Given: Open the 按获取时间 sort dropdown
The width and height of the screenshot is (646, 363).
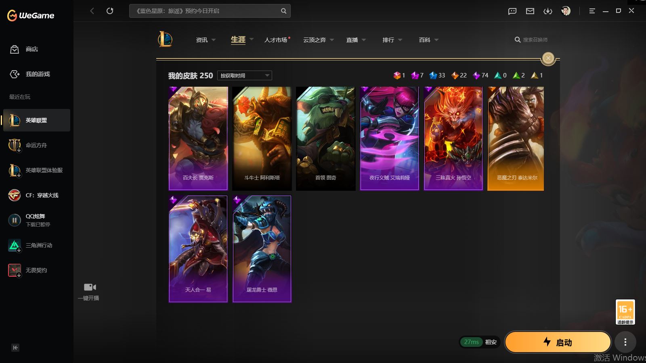Looking at the screenshot, I should pyautogui.click(x=245, y=75).
